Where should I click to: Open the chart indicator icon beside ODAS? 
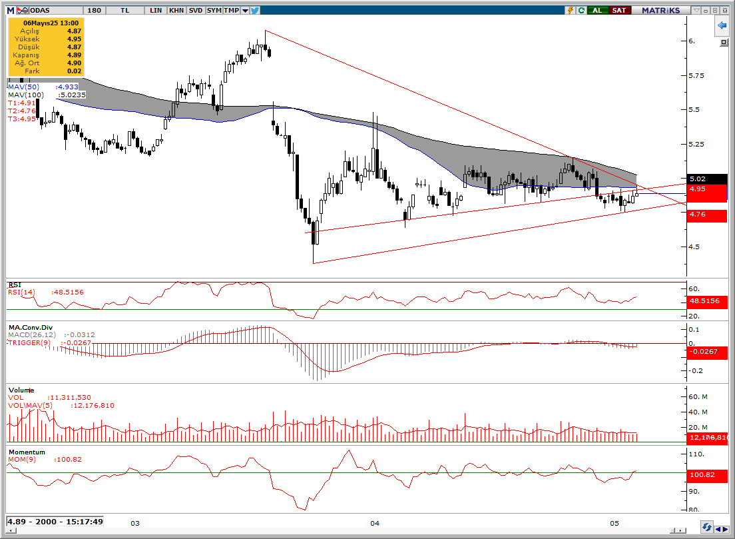point(22,10)
